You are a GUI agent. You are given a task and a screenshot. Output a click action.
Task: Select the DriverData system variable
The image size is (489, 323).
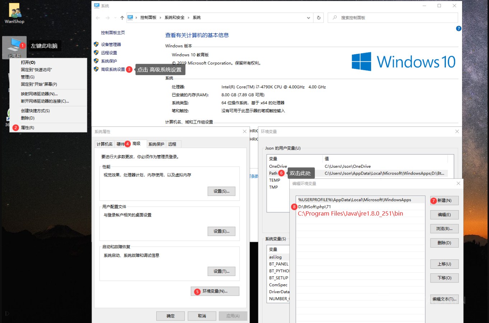click(x=279, y=292)
